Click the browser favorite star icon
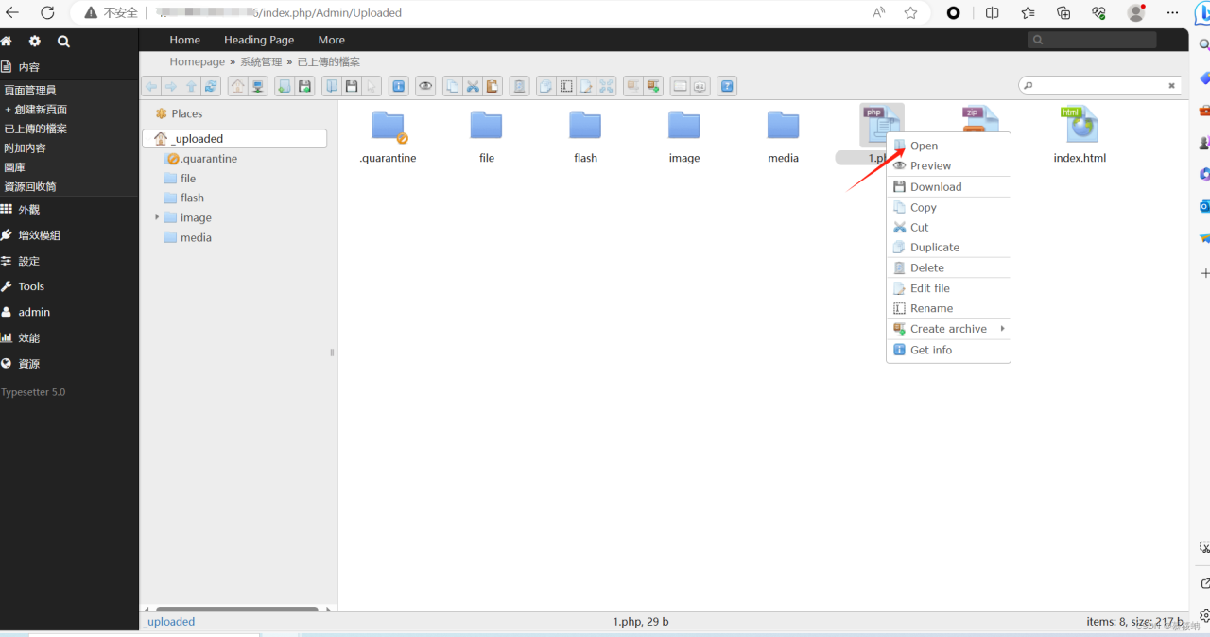Image resolution: width=1210 pixels, height=637 pixels. 910,12
